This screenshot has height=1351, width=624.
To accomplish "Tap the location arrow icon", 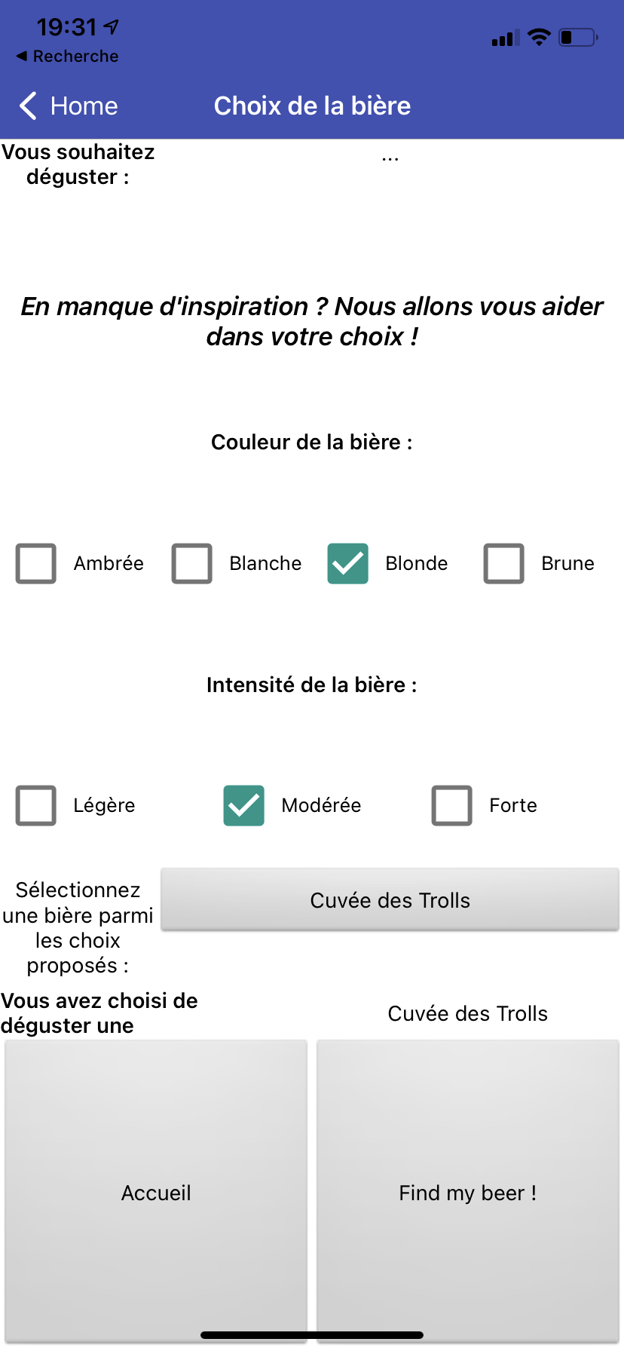I will (x=112, y=28).
